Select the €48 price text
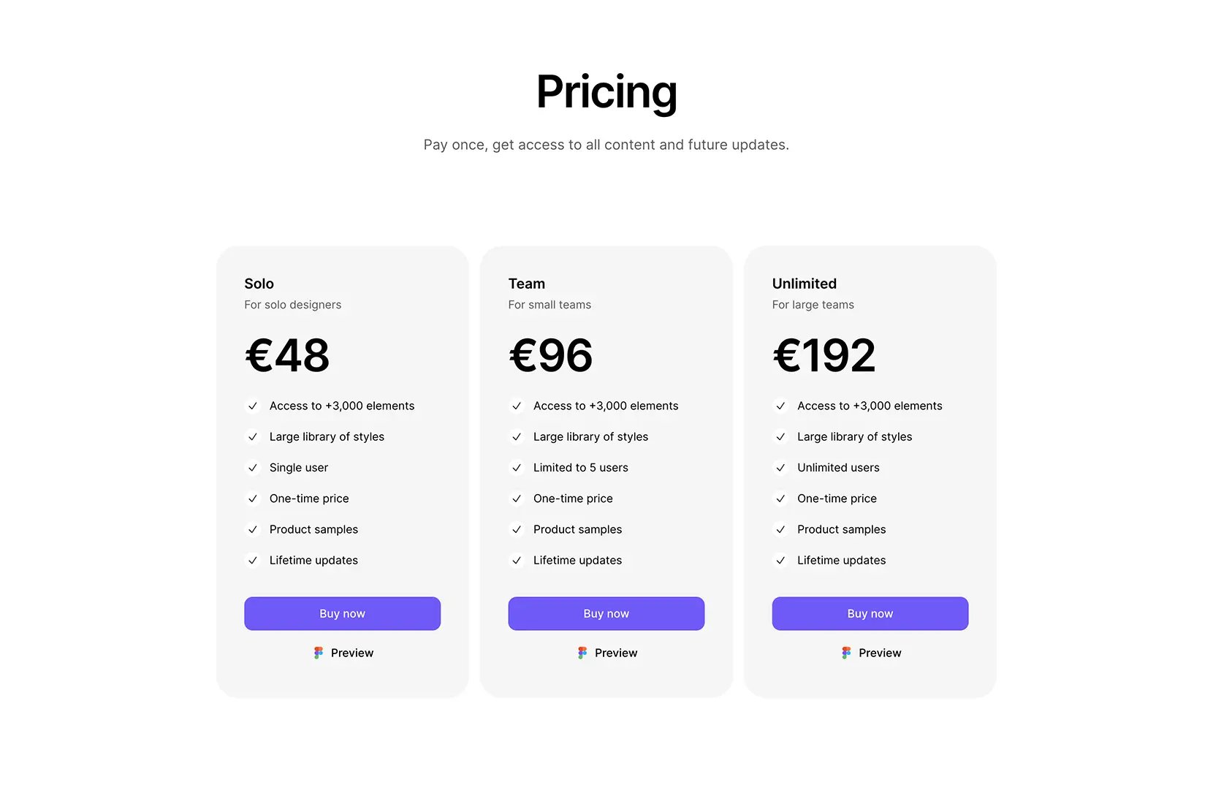The image size is (1213, 785). [287, 356]
